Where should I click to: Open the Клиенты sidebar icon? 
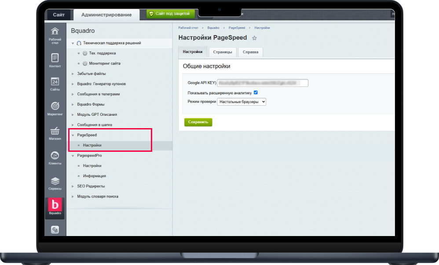click(55, 158)
